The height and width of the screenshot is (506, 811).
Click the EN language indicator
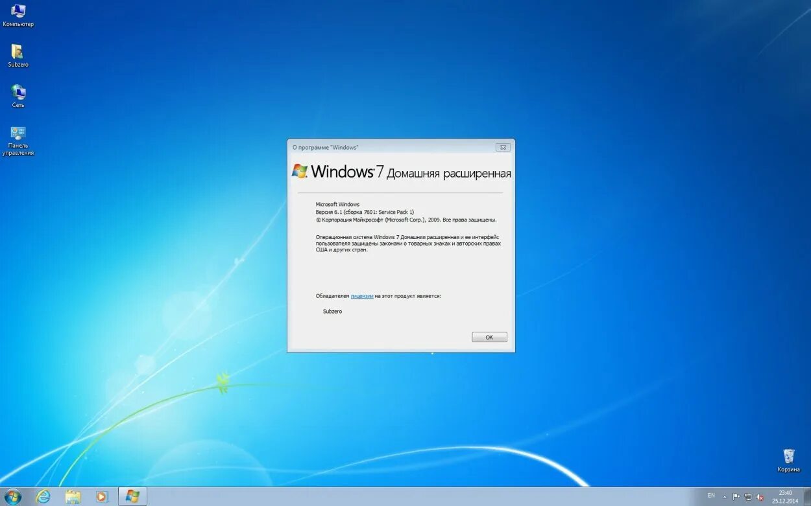pyautogui.click(x=711, y=496)
